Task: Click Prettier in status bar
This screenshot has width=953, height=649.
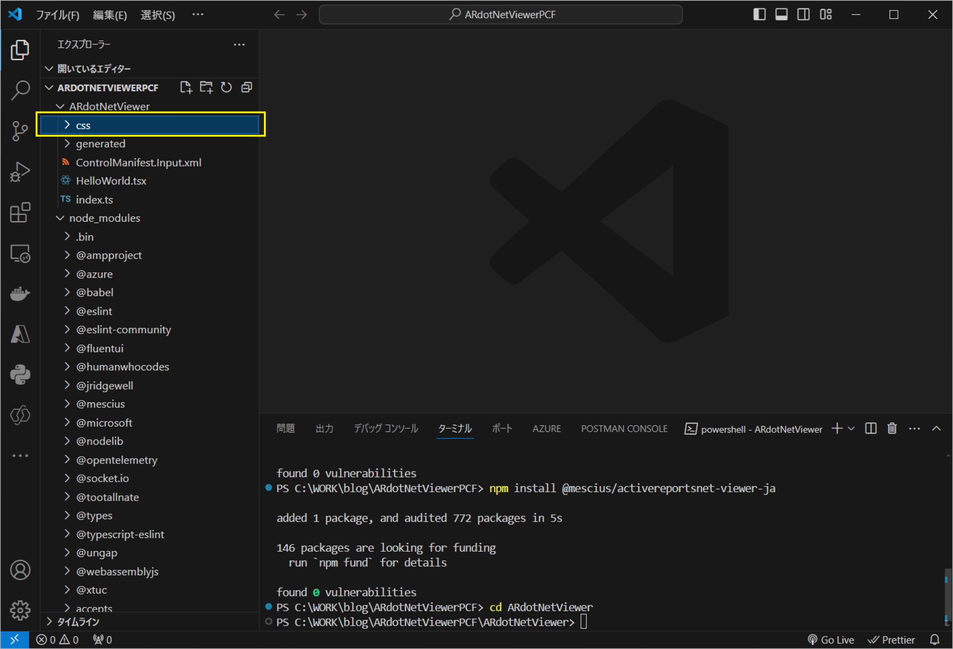Action: point(891,640)
